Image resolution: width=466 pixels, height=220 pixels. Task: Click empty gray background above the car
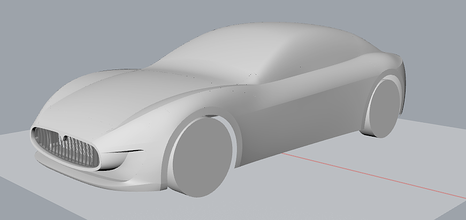tap(107, 27)
